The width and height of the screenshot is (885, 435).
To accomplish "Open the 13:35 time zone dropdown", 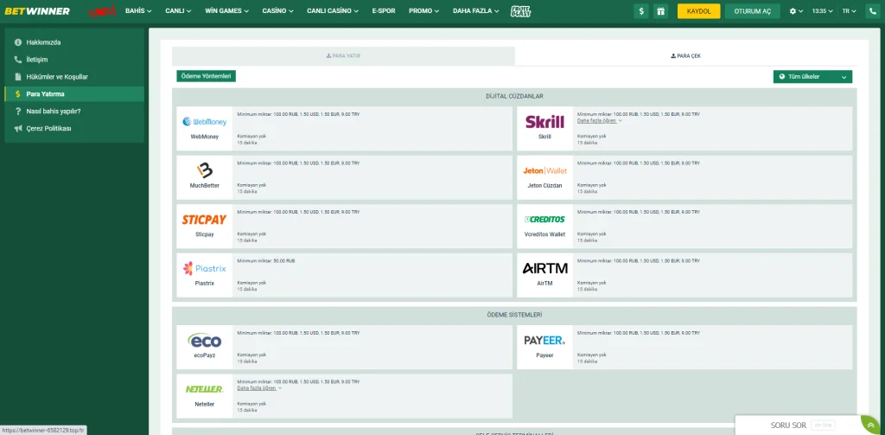I will point(823,11).
